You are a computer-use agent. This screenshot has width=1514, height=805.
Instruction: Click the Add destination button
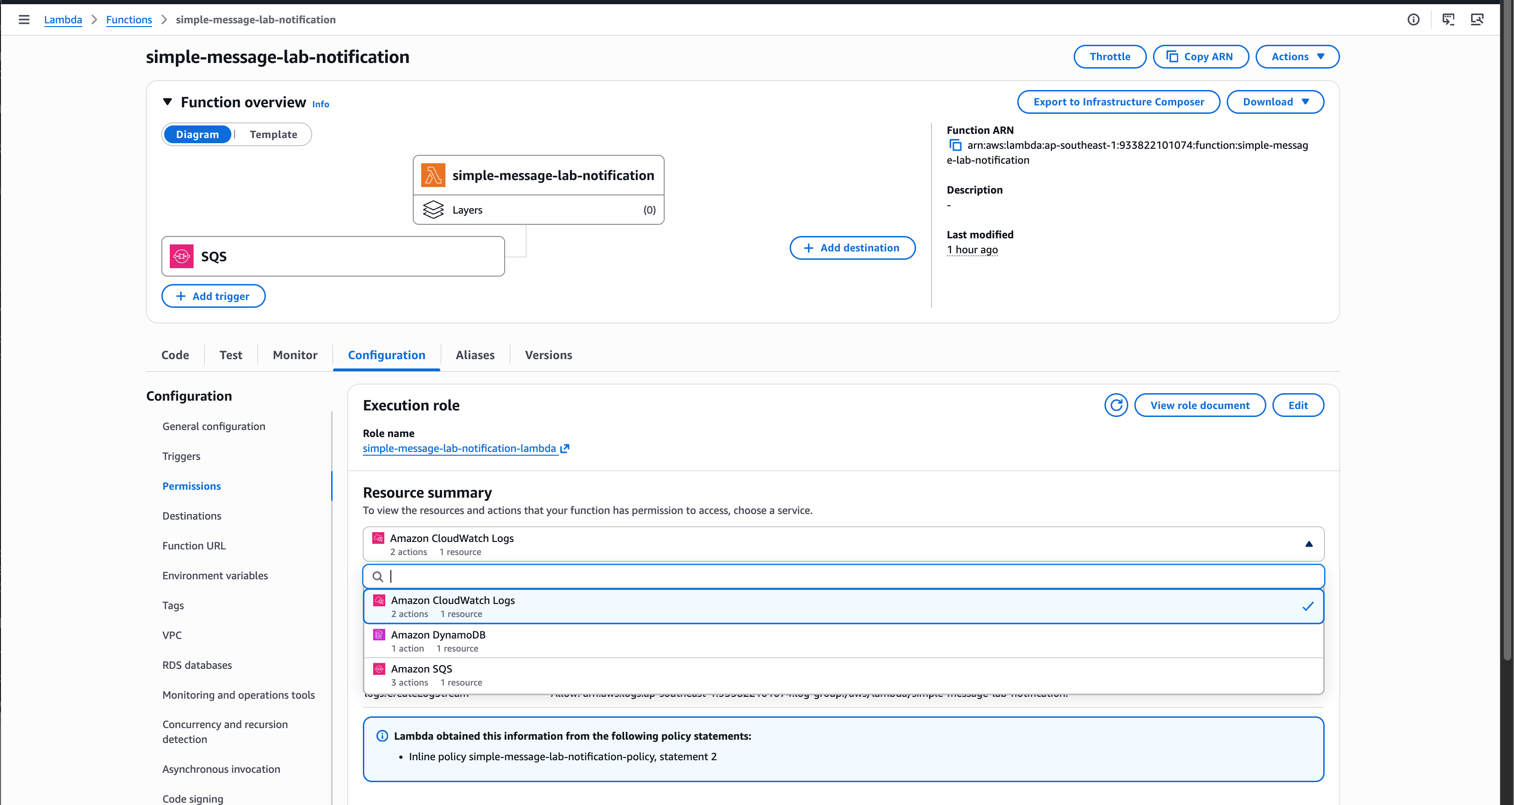pos(852,248)
